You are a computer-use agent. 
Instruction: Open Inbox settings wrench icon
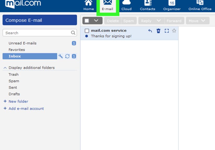click(61, 56)
